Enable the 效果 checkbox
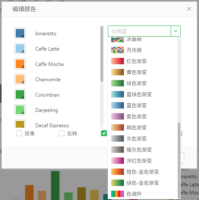 19,133
